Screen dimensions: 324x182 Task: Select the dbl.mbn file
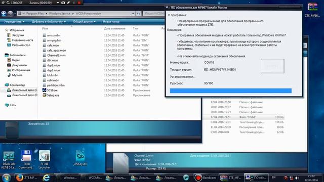(52, 60)
